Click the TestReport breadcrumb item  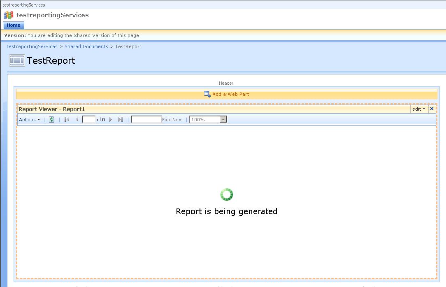coord(128,46)
